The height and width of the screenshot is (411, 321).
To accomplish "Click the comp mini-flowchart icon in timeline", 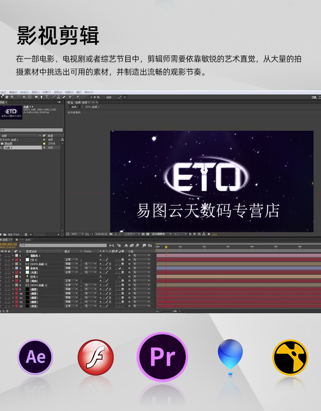I will click(112, 245).
